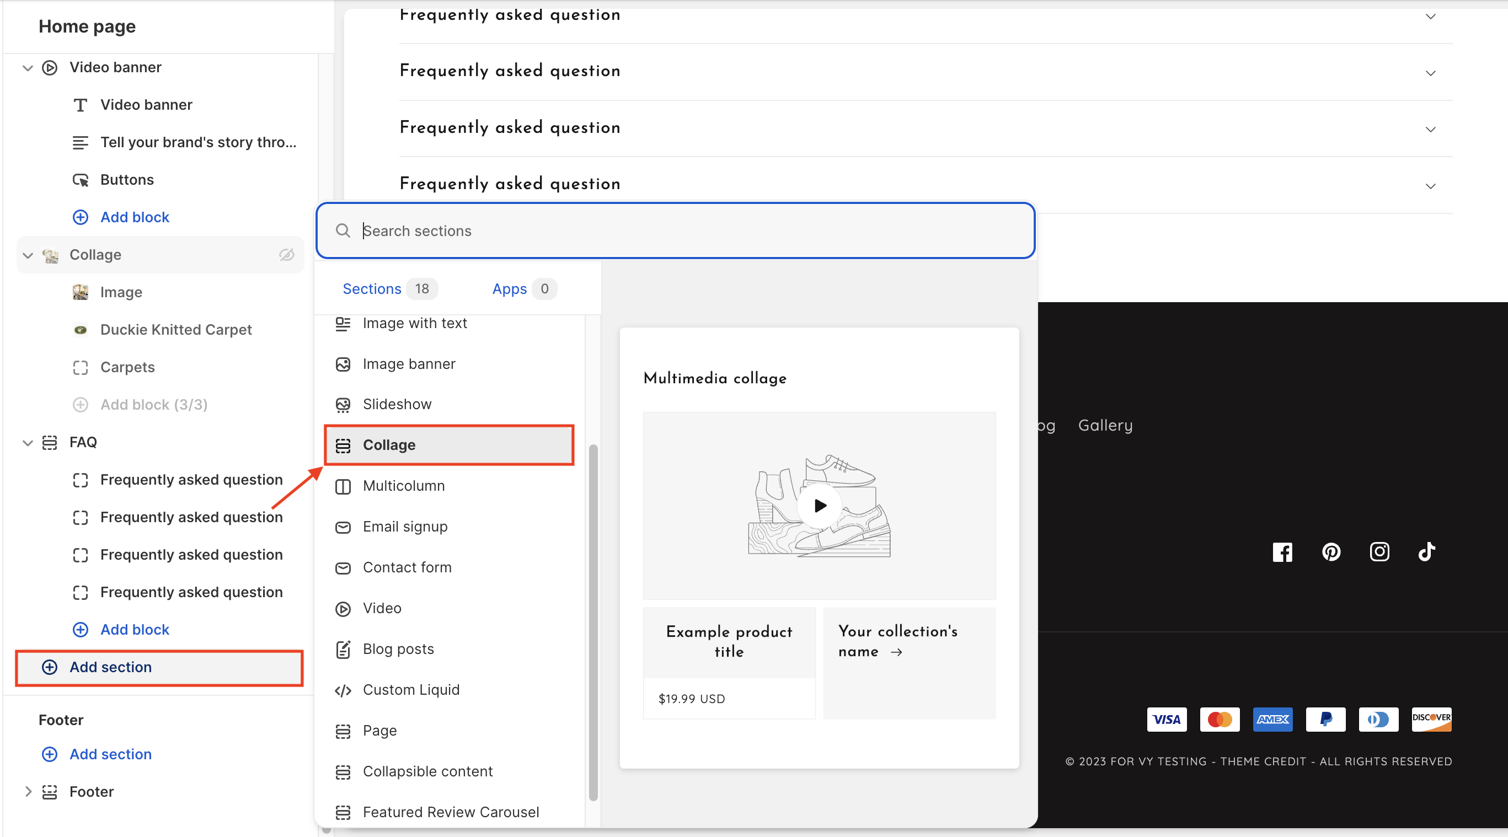
Task: Expand the Footer section in sidebar
Action: coord(28,791)
